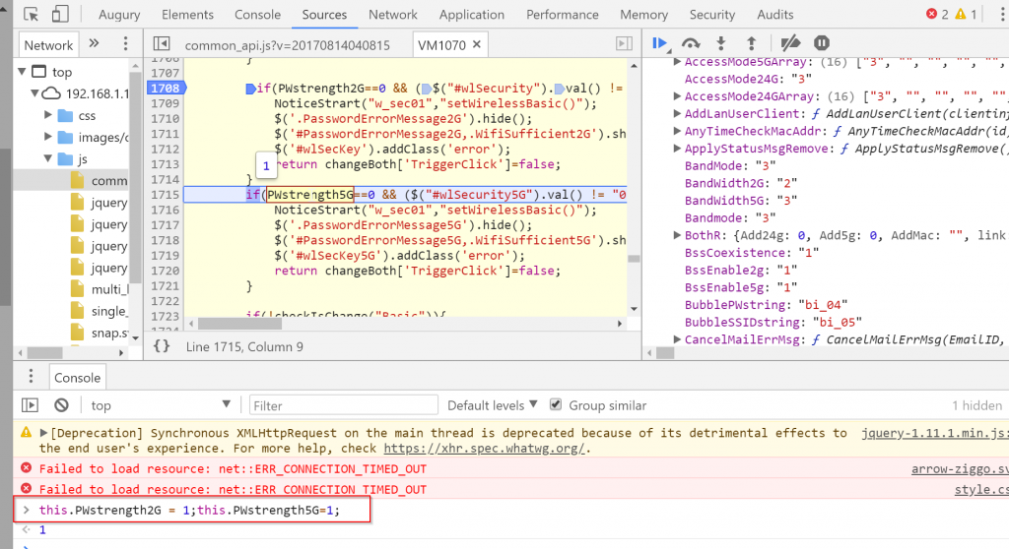Activate the inspect element picker icon
The width and height of the screenshot is (1009, 549).
pyautogui.click(x=31, y=14)
